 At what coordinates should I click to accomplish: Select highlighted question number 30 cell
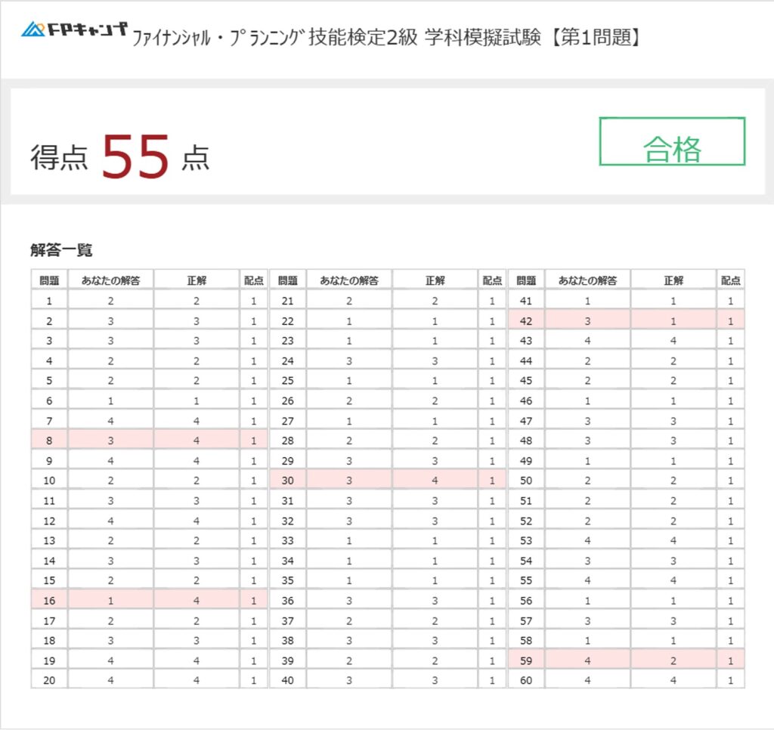287,479
